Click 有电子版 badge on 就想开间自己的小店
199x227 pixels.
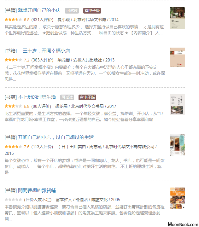[x=92, y=11]
